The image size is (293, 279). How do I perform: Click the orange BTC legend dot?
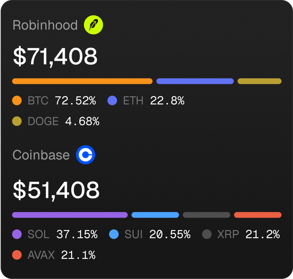(17, 101)
